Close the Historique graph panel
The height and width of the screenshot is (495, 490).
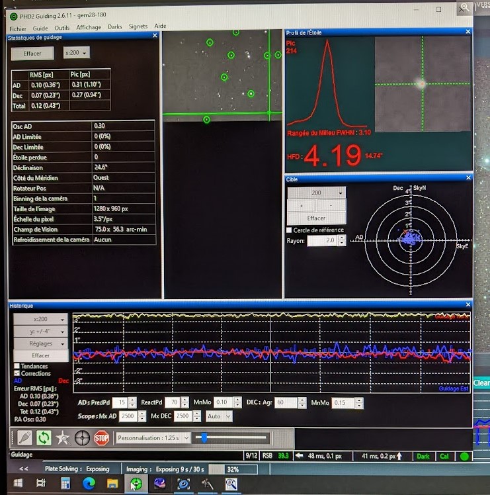pyautogui.click(x=468, y=304)
